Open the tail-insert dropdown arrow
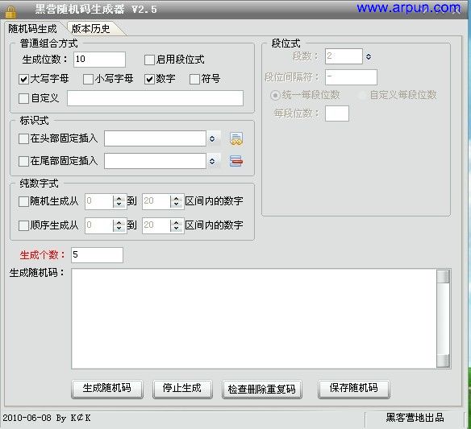 click(212, 161)
